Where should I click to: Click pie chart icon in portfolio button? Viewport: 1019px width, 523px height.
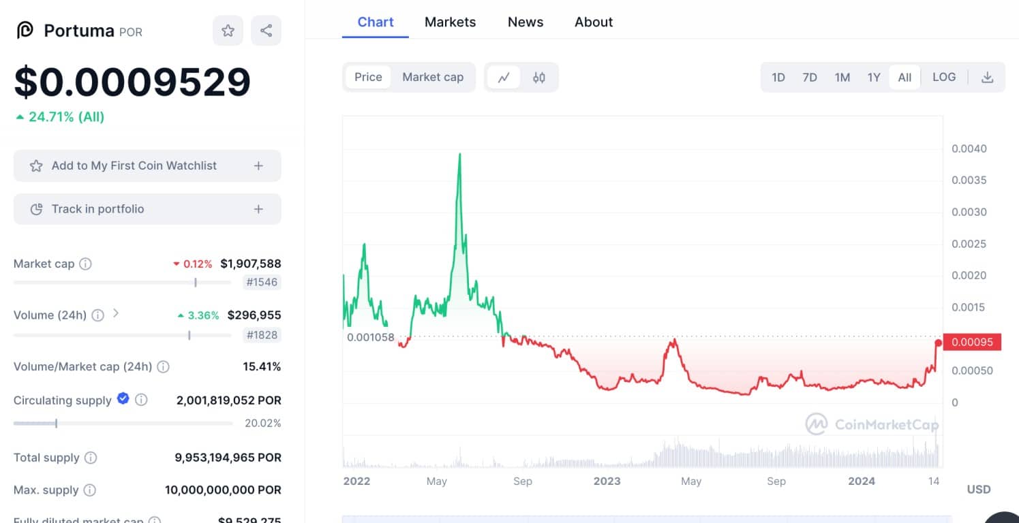(x=36, y=209)
